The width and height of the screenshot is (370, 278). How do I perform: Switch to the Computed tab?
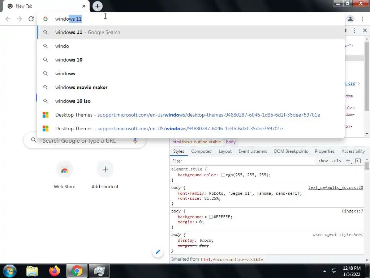point(201,151)
